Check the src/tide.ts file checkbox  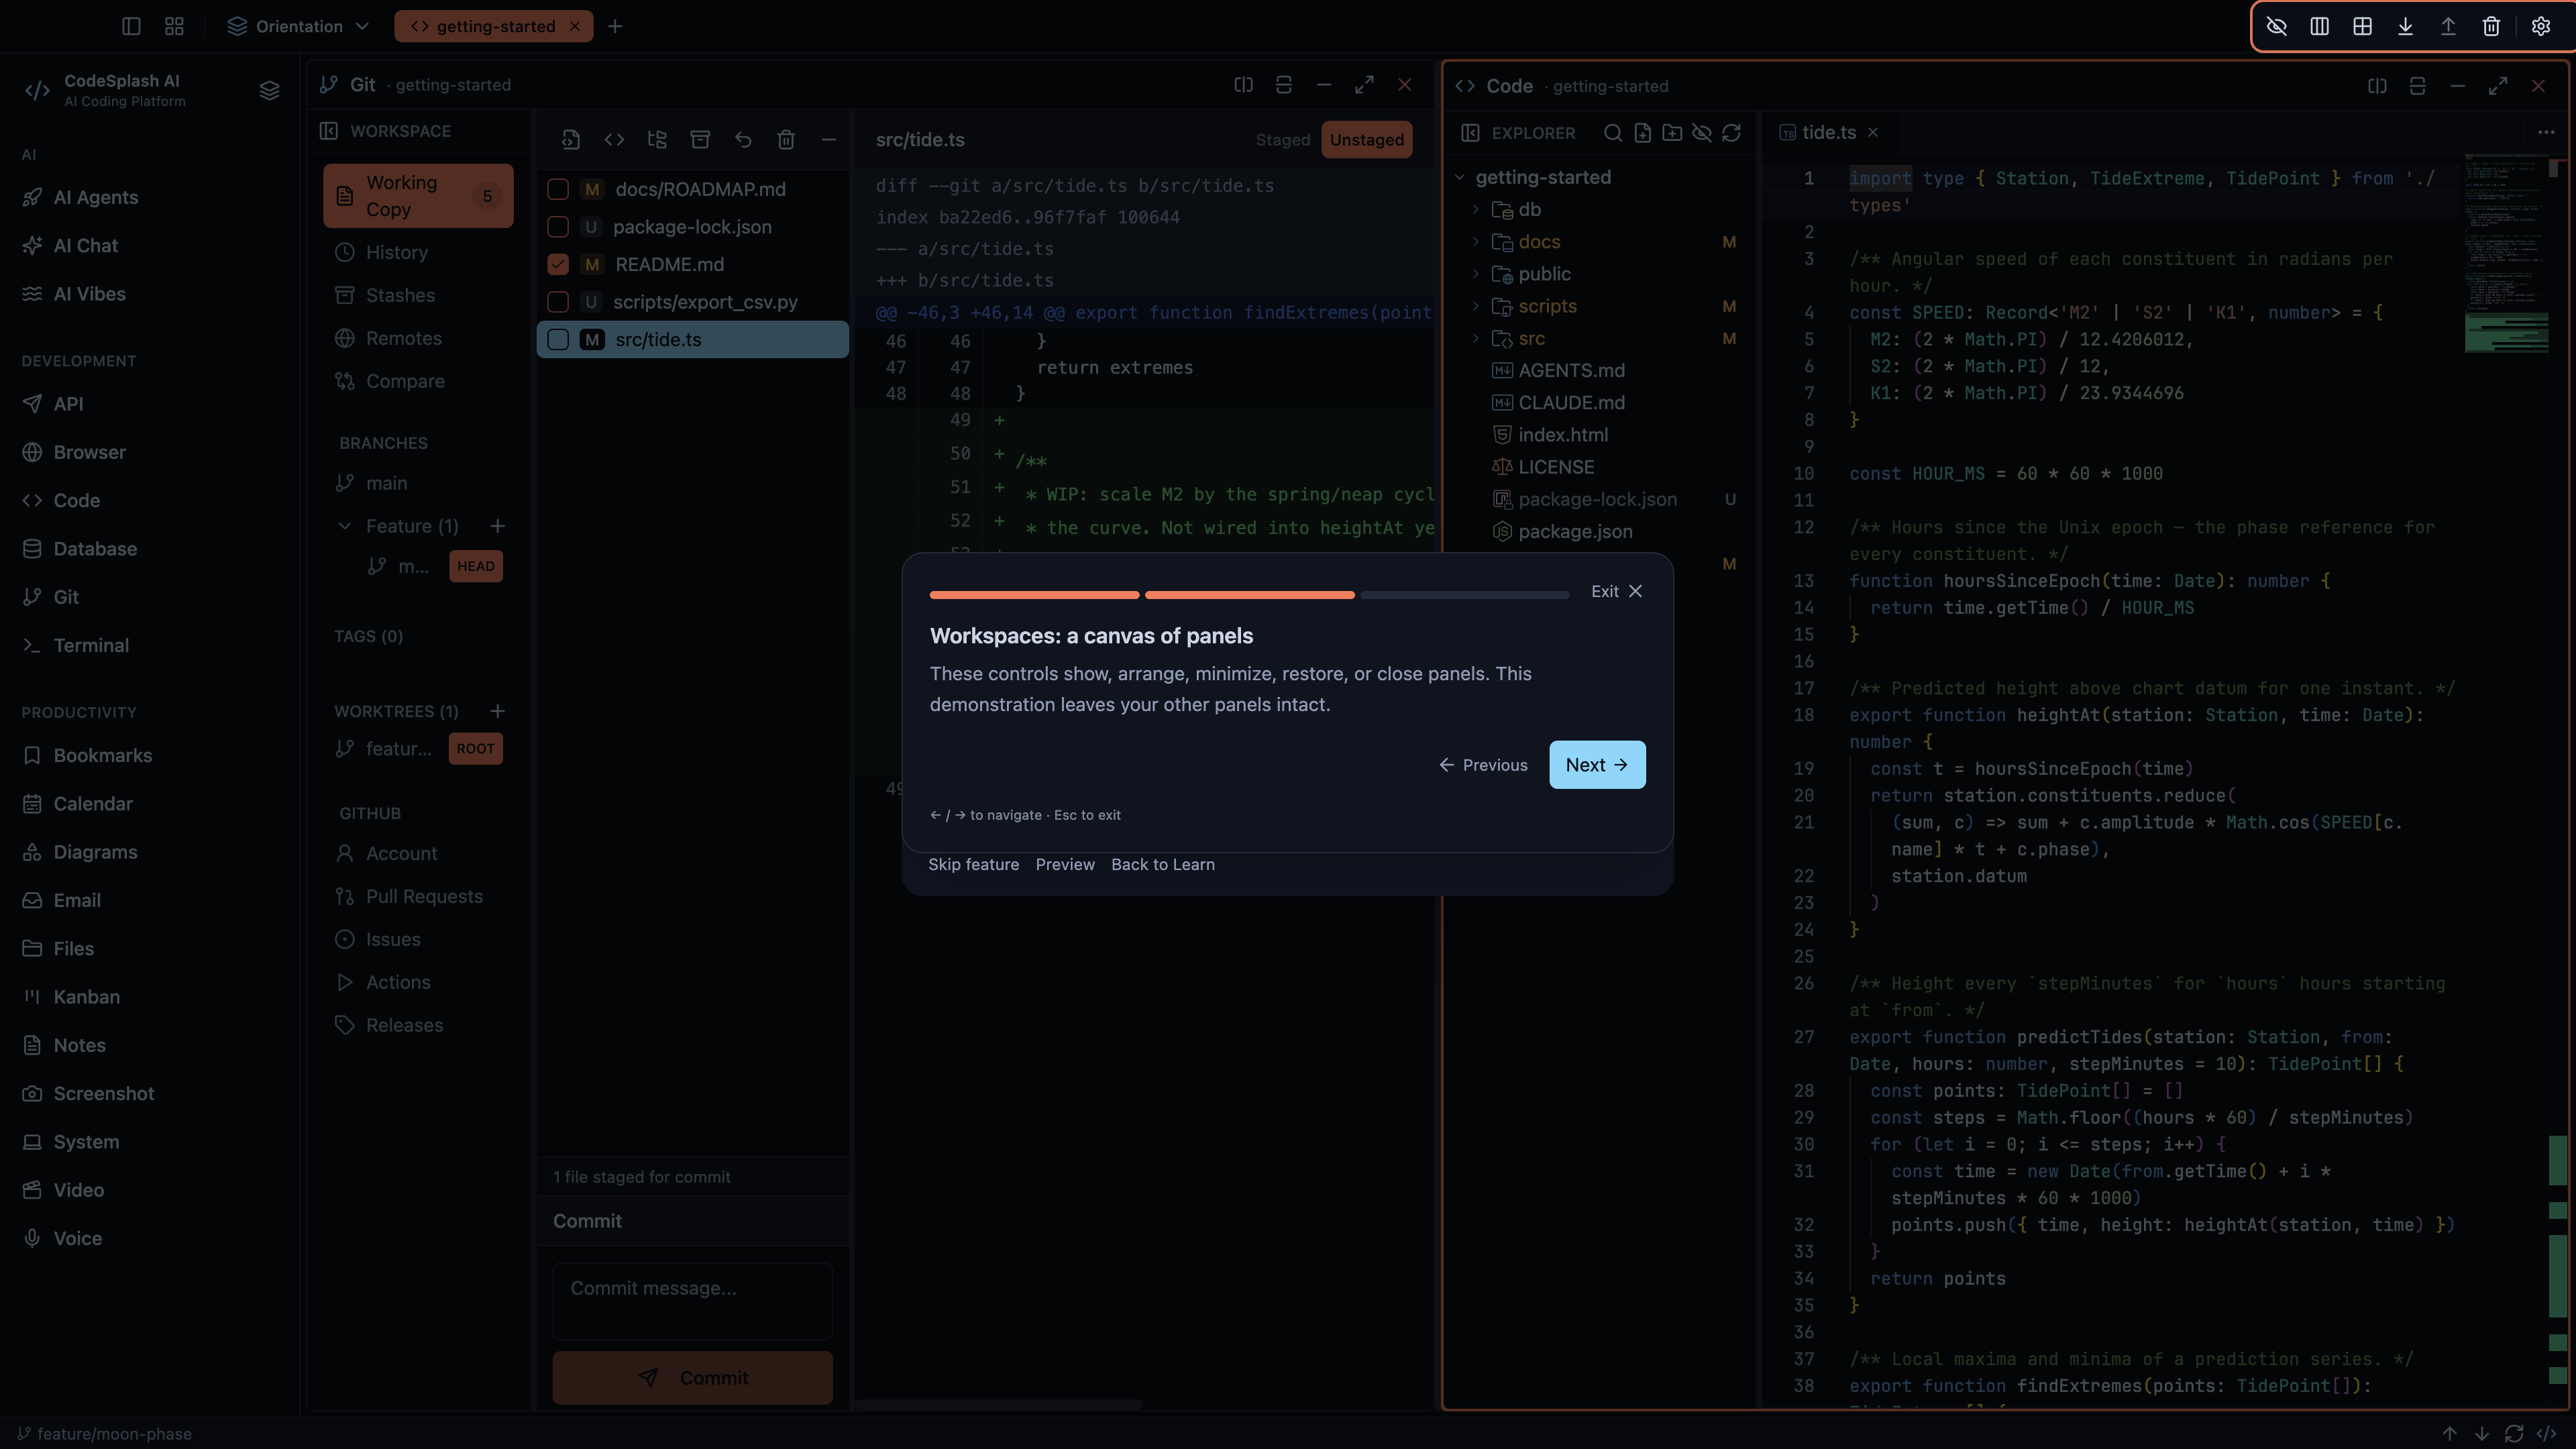click(558, 339)
